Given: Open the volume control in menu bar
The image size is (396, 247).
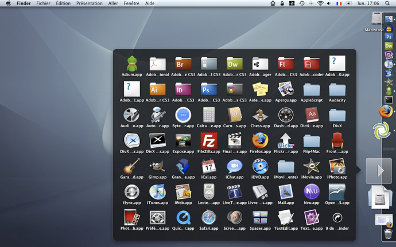Looking at the screenshot, I should 329,3.
